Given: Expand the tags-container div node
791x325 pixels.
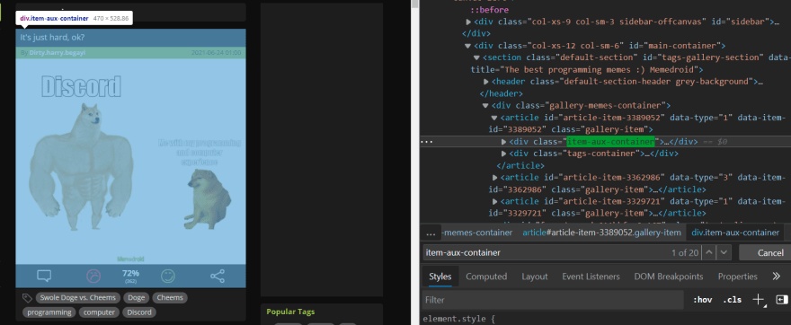Looking at the screenshot, I should [503, 154].
